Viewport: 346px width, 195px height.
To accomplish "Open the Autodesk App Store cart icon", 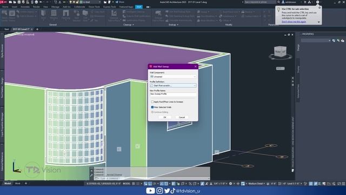I will coord(305,2).
